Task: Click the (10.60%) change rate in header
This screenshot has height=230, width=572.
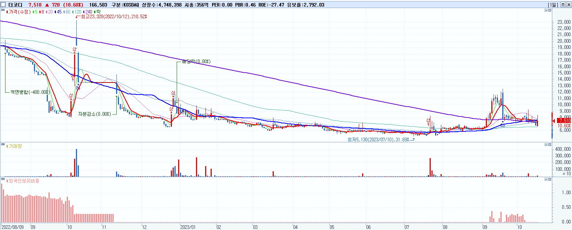Action: [72, 5]
